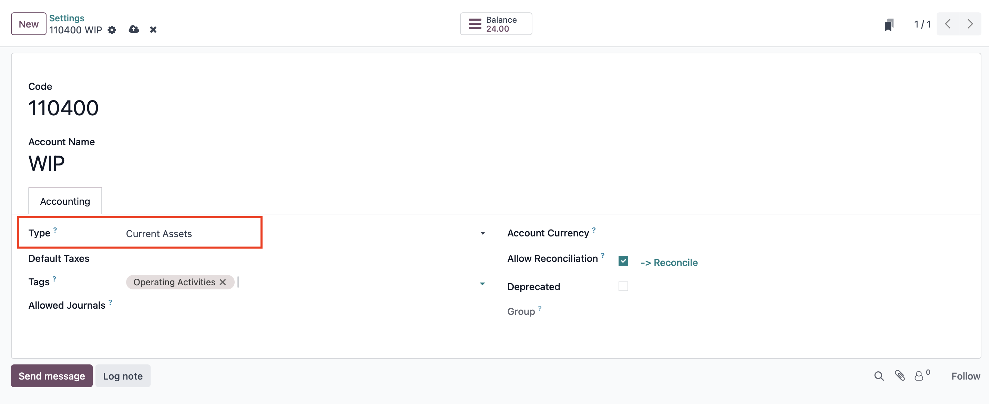Search chatter messages with magnifier icon

coord(879,376)
